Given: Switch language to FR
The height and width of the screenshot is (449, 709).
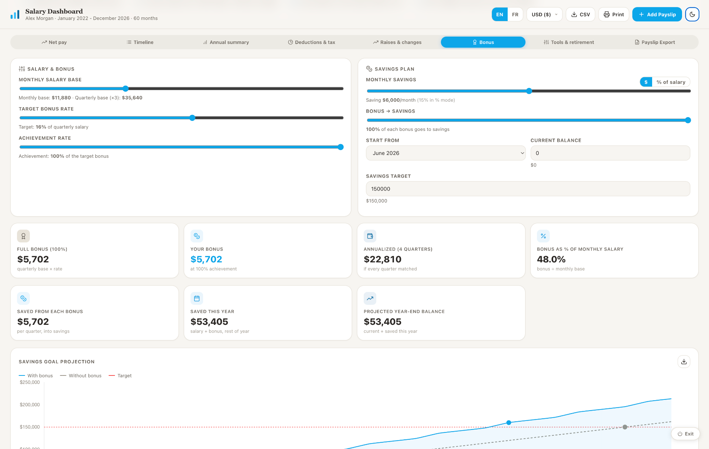Looking at the screenshot, I should pyautogui.click(x=515, y=14).
